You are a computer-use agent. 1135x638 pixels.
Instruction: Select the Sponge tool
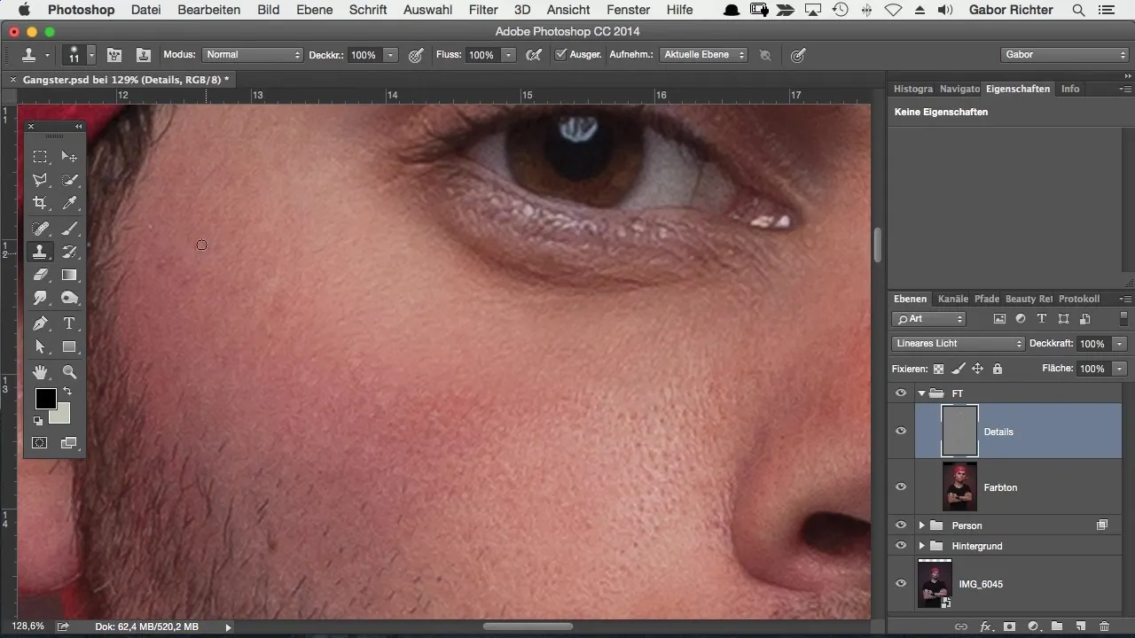[69, 299]
